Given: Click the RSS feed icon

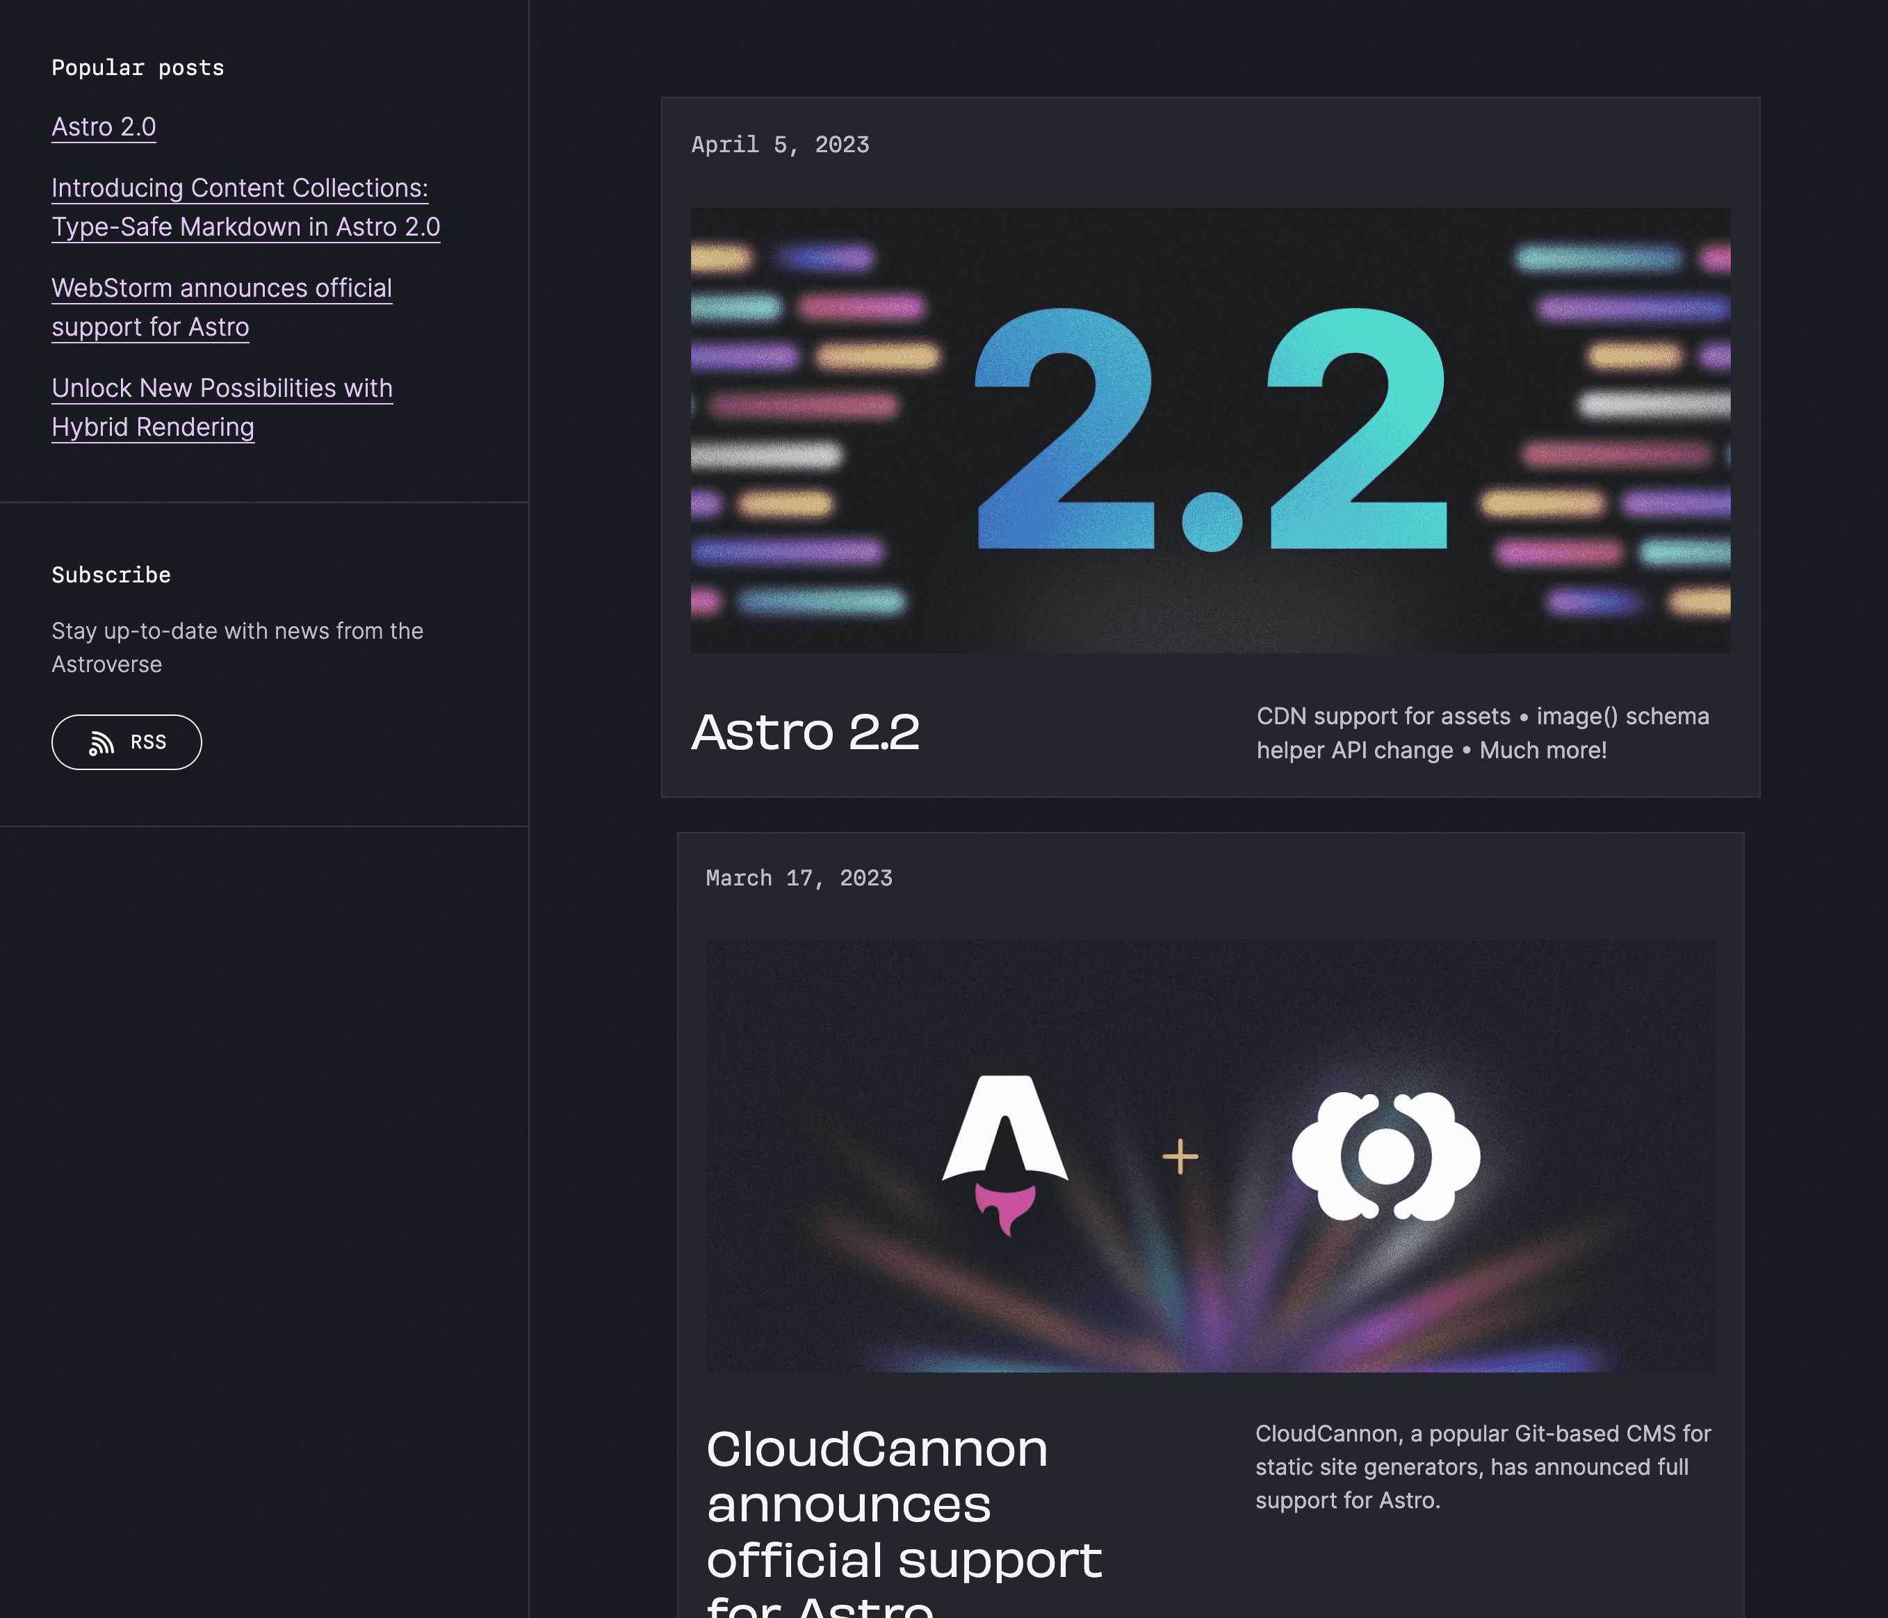Looking at the screenshot, I should (101, 744).
